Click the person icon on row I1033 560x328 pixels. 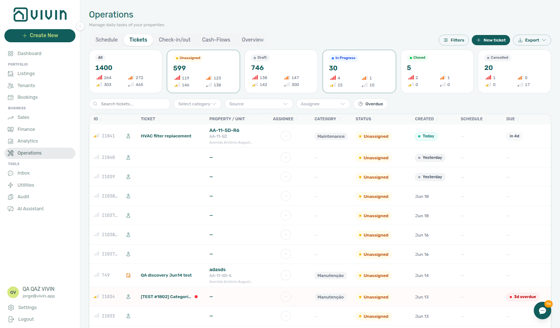pyautogui.click(x=128, y=316)
